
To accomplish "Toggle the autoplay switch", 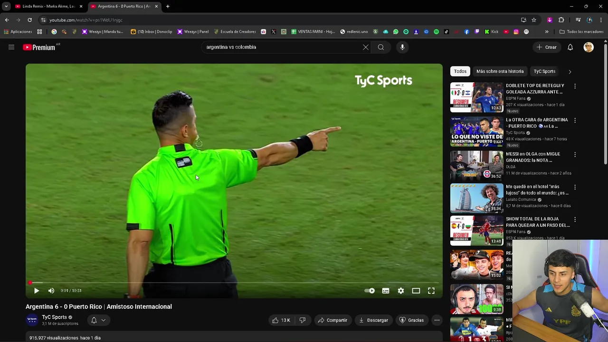I will (370, 291).
